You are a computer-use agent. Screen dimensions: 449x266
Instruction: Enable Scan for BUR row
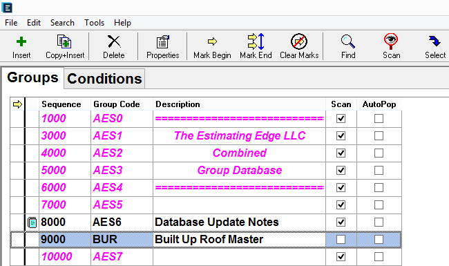pyautogui.click(x=341, y=239)
